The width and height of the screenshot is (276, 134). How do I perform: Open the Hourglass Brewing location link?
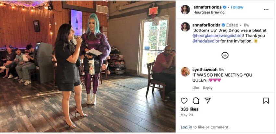pos(209,12)
